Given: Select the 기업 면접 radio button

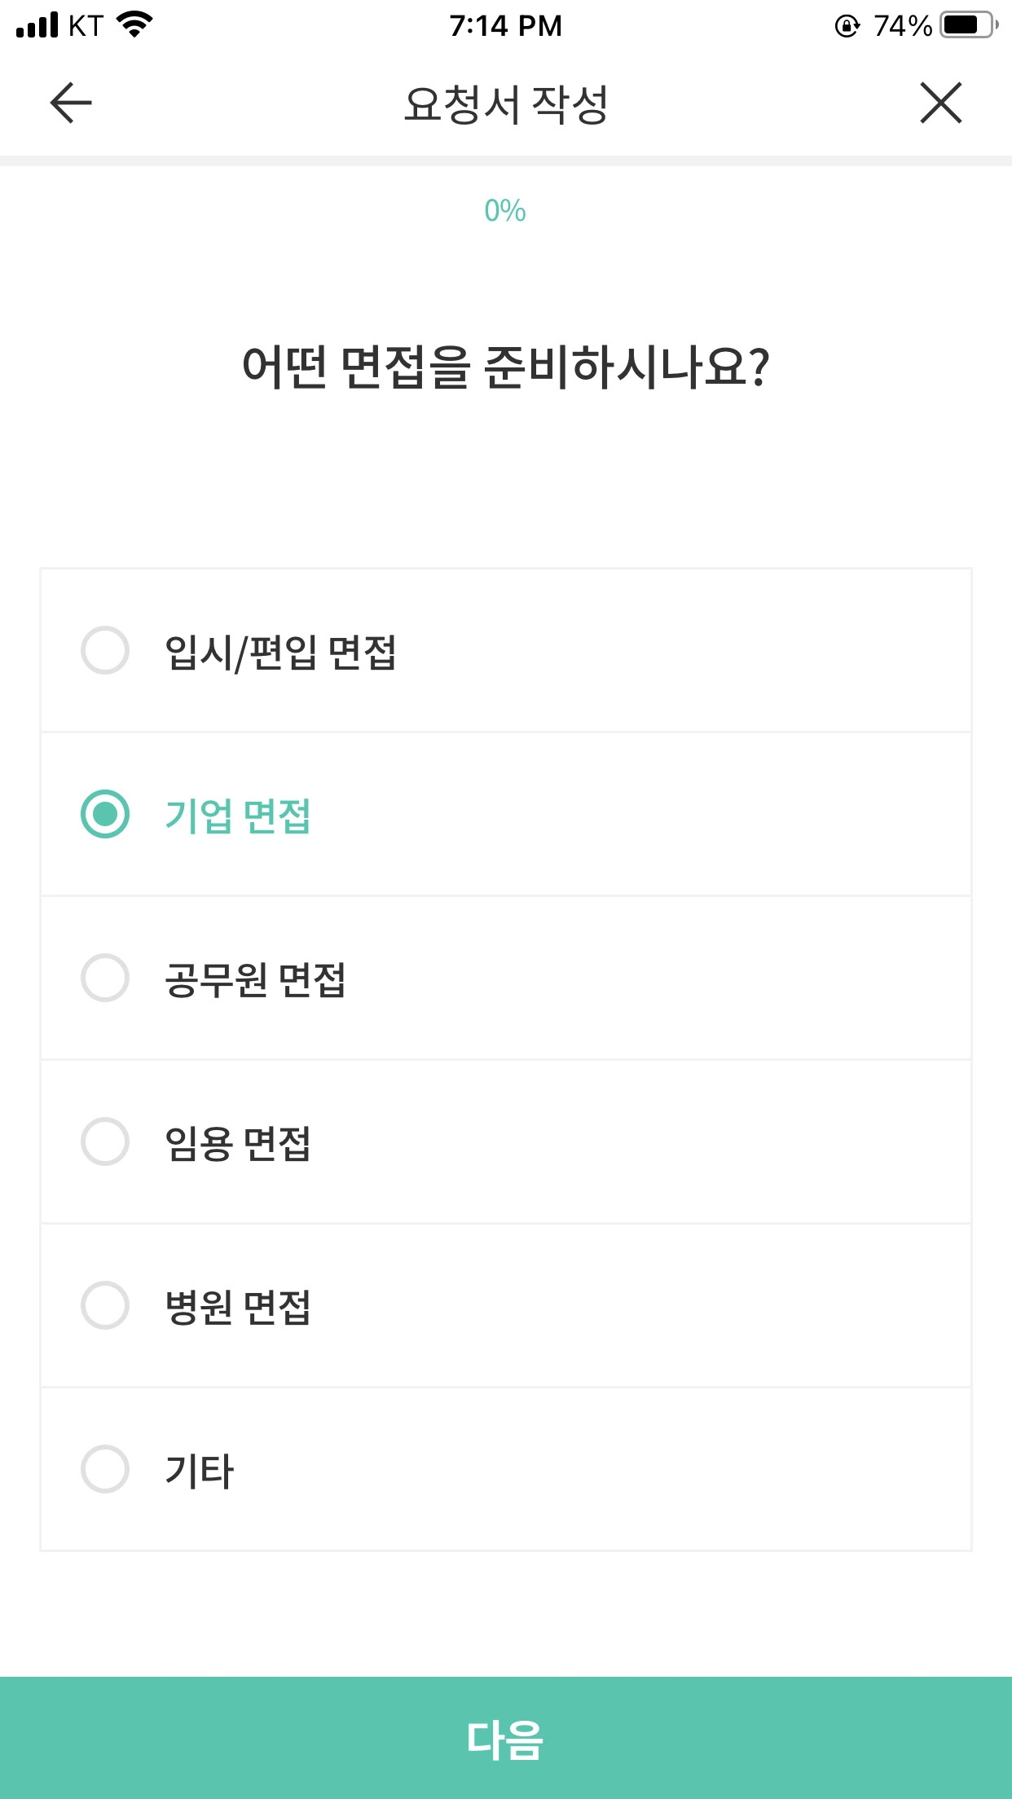Looking at the screenshot, I should 105,814.
